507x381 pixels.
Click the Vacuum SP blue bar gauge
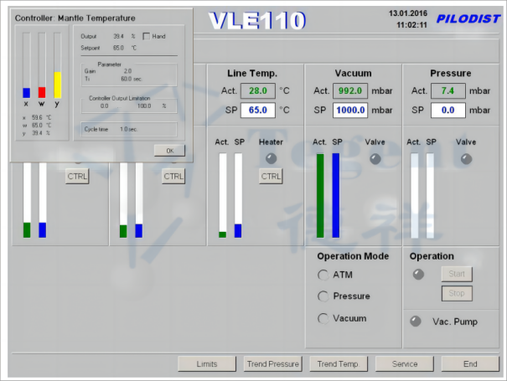point(336,195)
